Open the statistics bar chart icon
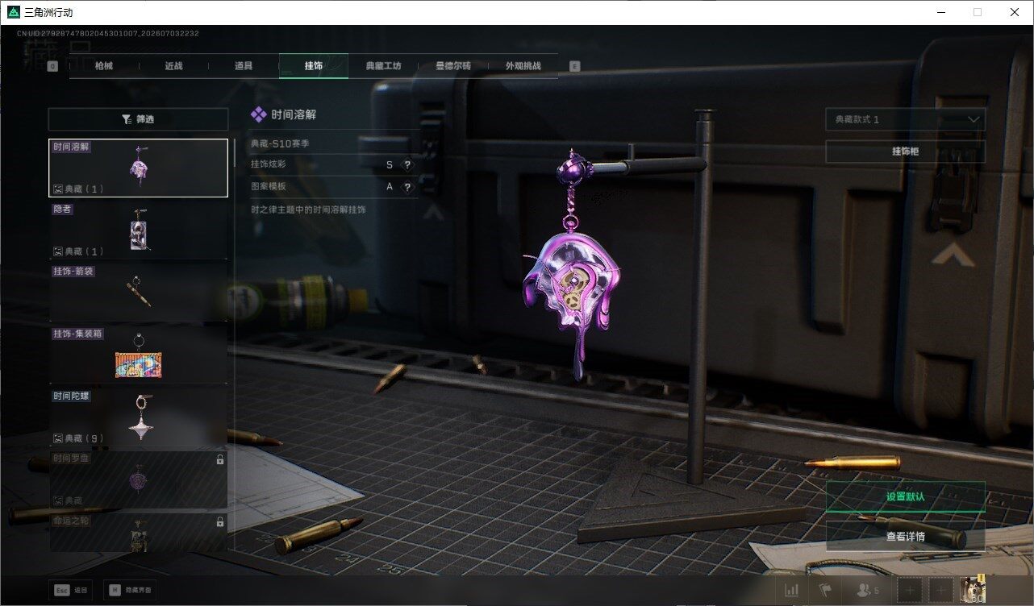This screenshot has width=1034, height=606. [x=792, y=591]
